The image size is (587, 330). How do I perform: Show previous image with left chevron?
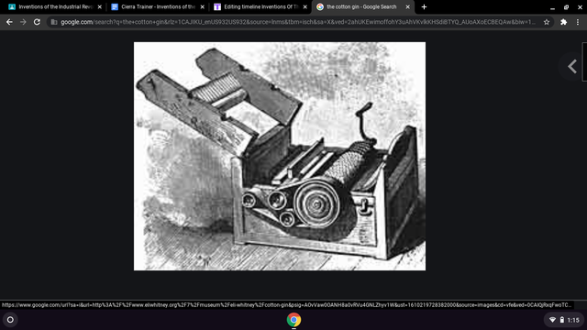(572, 67)
